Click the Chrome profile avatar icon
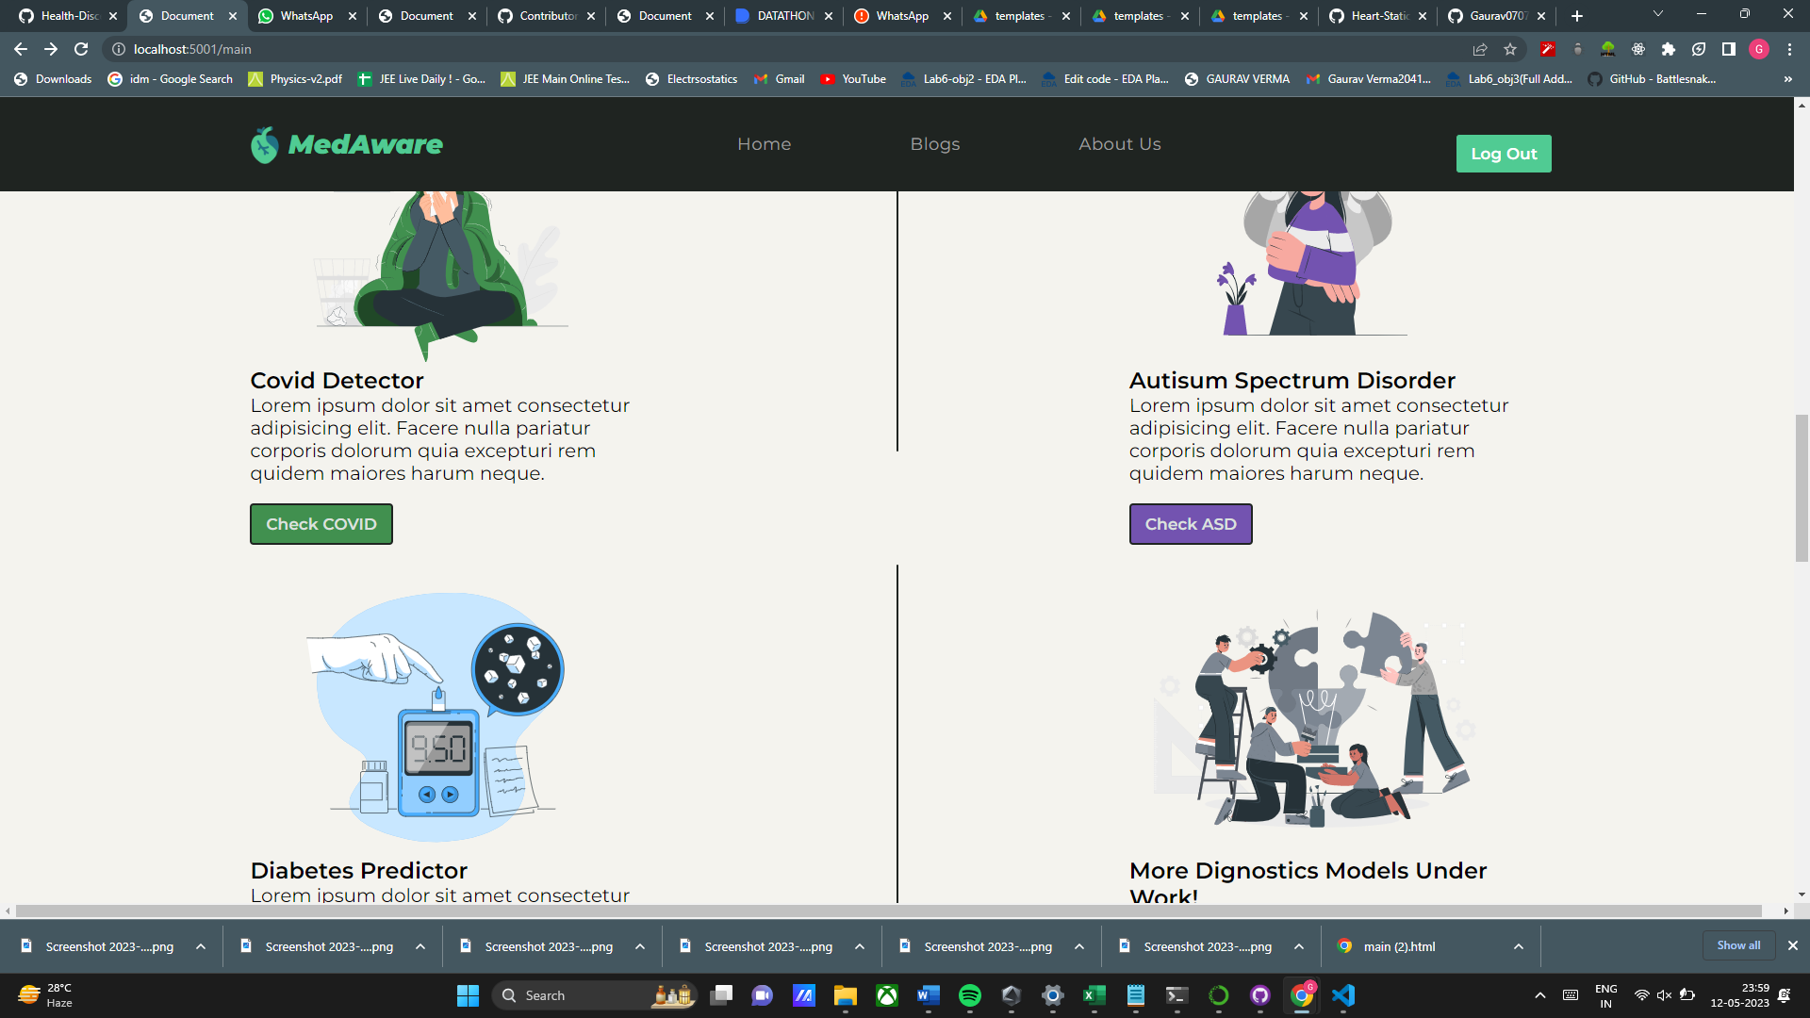 [1759, 49]
